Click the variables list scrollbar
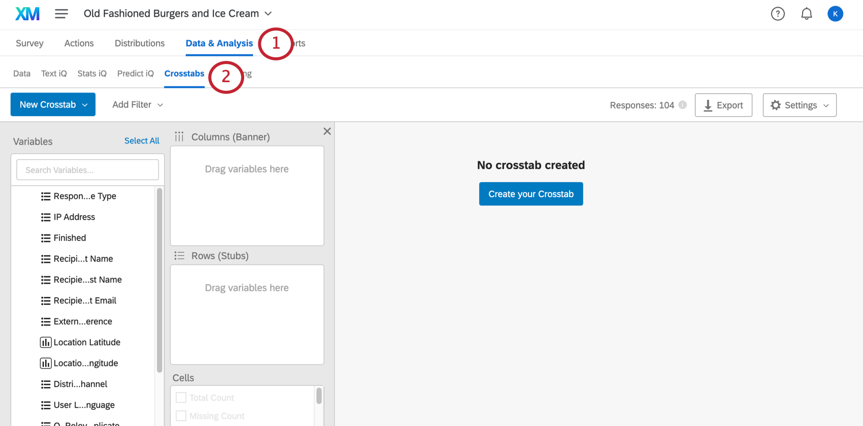Screen dimensions: 863x426 click(x=159, y=280)
